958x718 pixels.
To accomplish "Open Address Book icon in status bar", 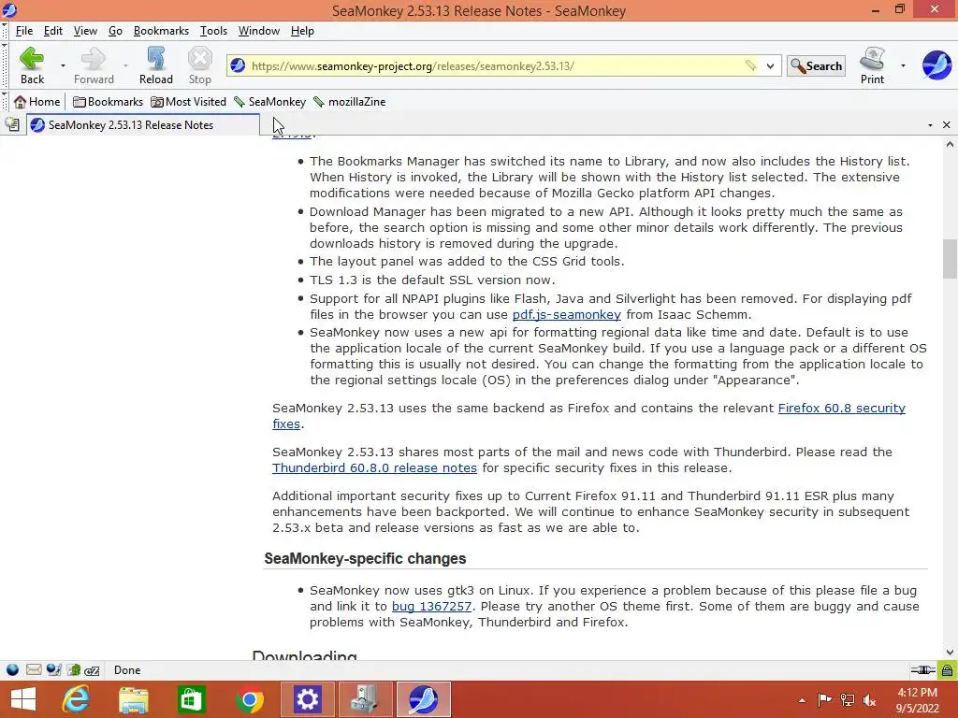I will 73,669.
